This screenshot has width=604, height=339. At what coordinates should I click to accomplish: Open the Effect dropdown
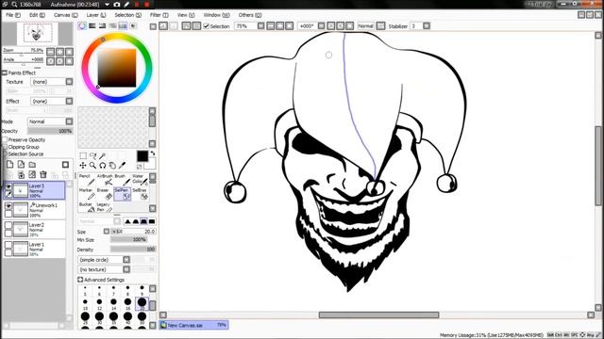coord(69,101)
